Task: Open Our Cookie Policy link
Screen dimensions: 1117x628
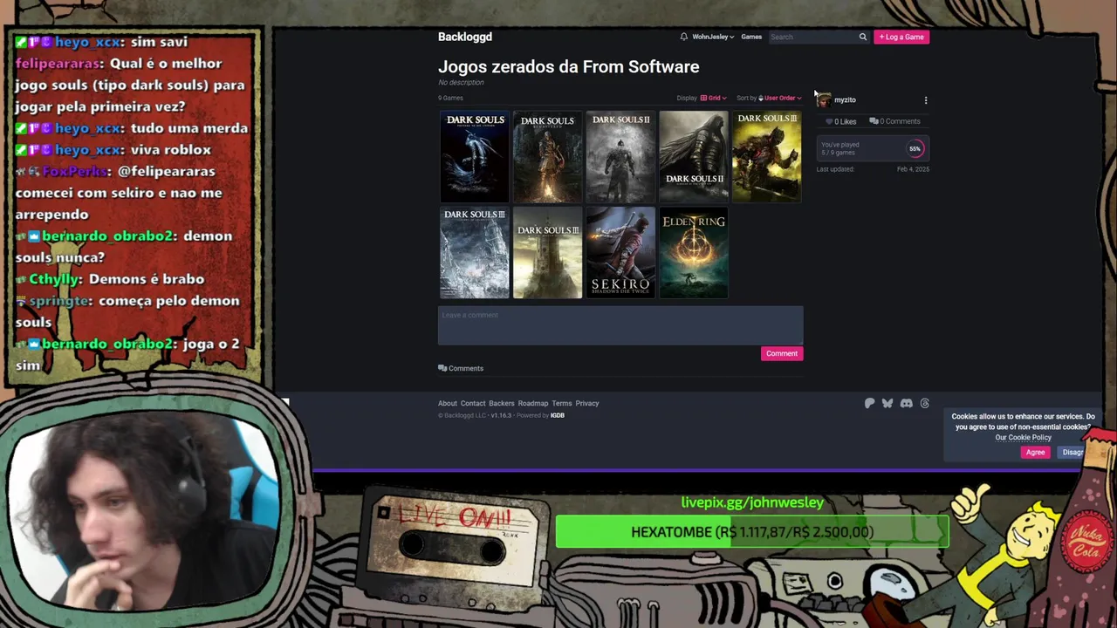Action: pos(1023,438)
